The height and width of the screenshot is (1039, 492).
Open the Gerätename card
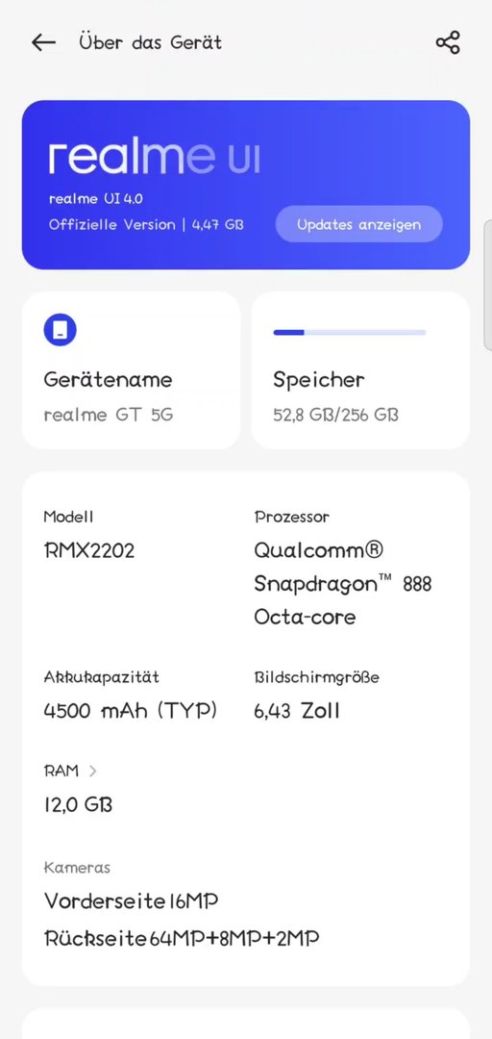click(131, 370)
